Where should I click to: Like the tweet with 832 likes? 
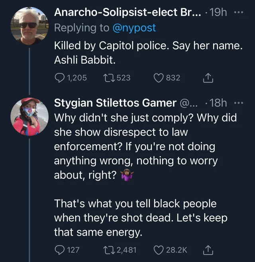click(x=159, y=78)
